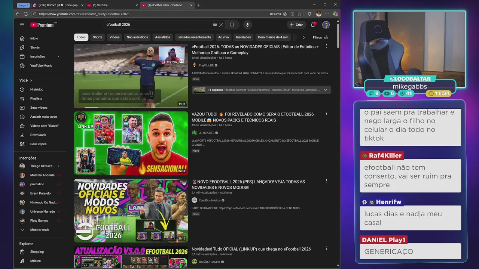Open a new browser tab
This screenshot has width=479, height=269.
199,5
